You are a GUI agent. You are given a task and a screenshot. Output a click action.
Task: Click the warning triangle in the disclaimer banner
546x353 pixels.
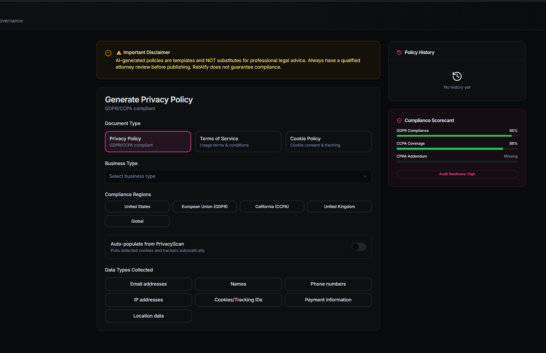(119, 52)
